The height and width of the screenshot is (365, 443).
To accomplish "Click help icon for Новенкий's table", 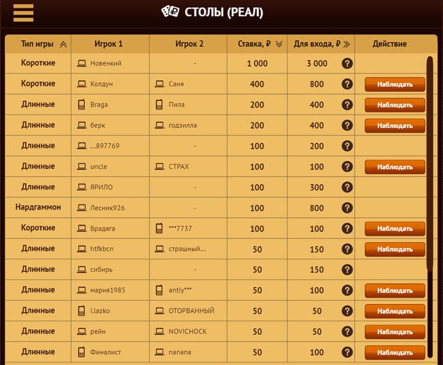I will [x=347, y=64].
